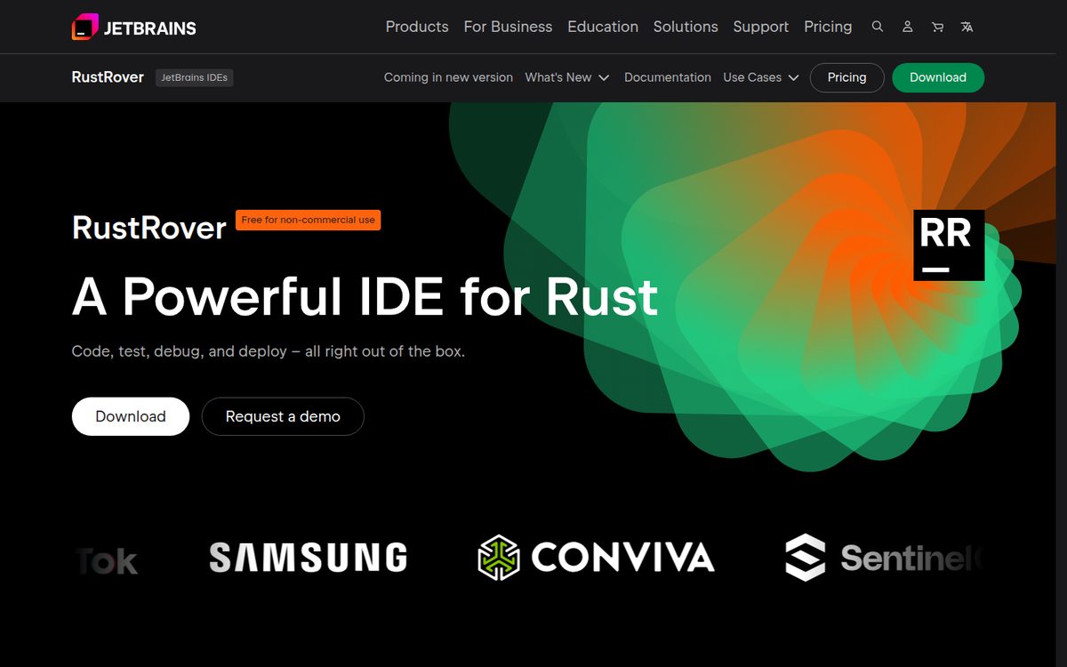Click the green Download button
This screenshot has height=667, width=1067.
[938, 77]
